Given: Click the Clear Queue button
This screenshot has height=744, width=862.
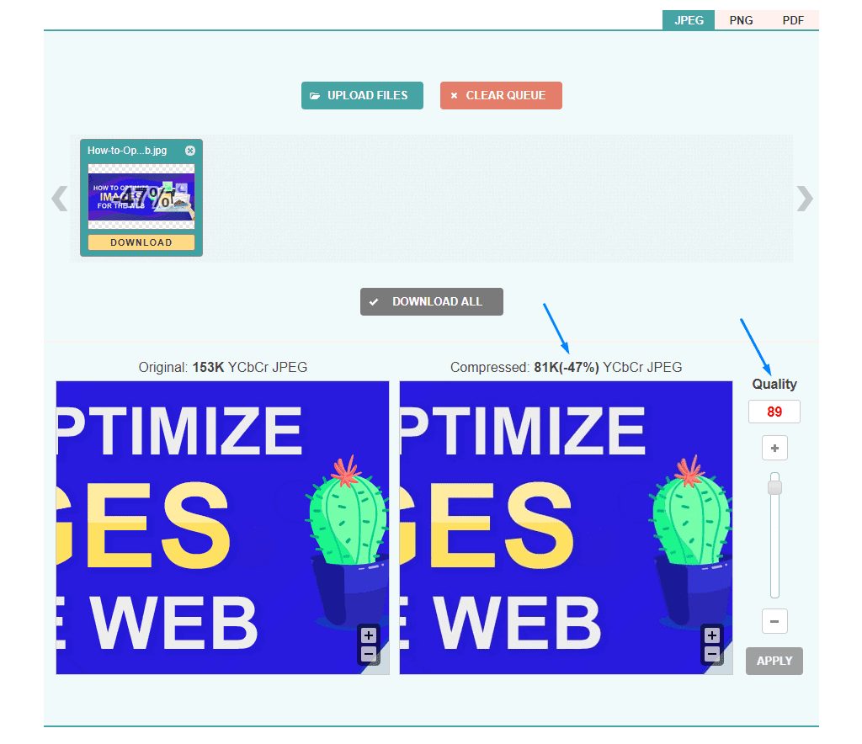Looking at the screenshot, I should tap(501, 96).
